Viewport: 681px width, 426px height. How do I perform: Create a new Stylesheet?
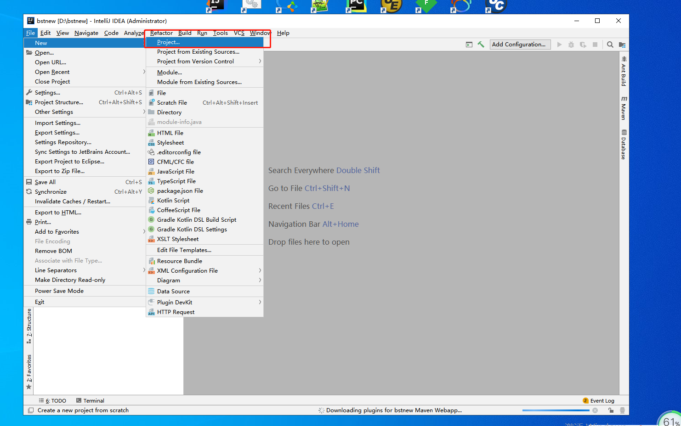[204, 143]
